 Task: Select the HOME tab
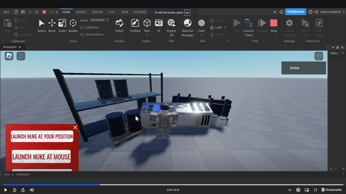tap(66, 12)
